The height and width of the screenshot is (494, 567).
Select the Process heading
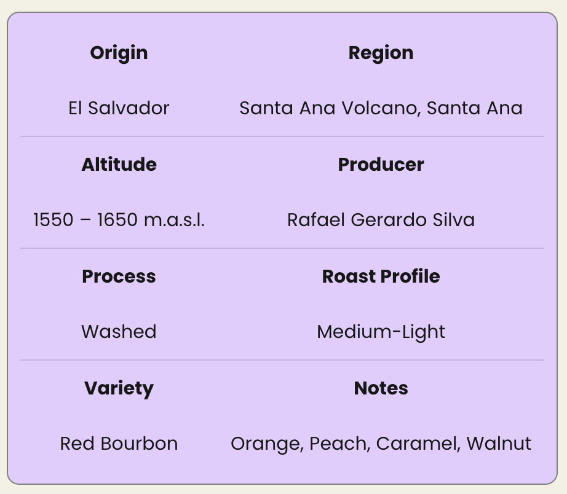pyautogui.click(x=119, y=276)
